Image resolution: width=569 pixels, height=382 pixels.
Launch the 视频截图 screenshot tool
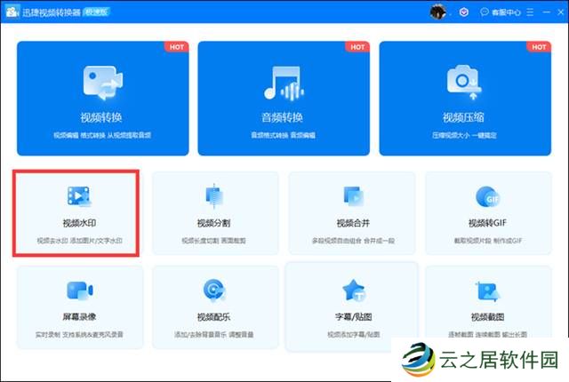pos(487,306)
